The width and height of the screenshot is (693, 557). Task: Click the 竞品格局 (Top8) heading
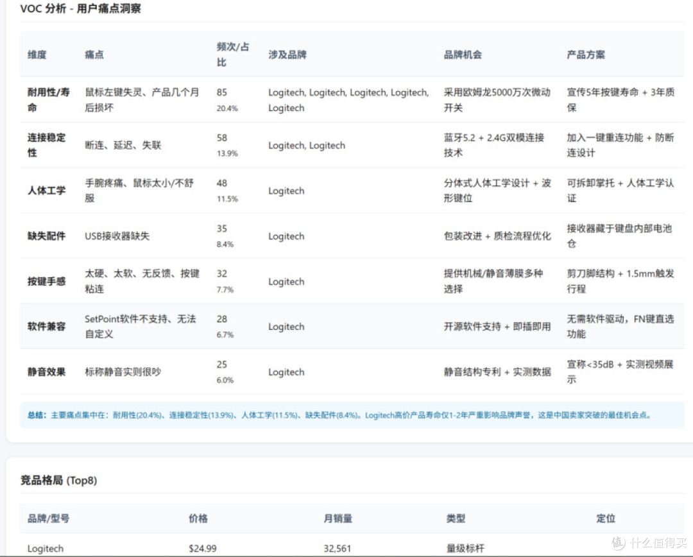click(x=59, y=480)
